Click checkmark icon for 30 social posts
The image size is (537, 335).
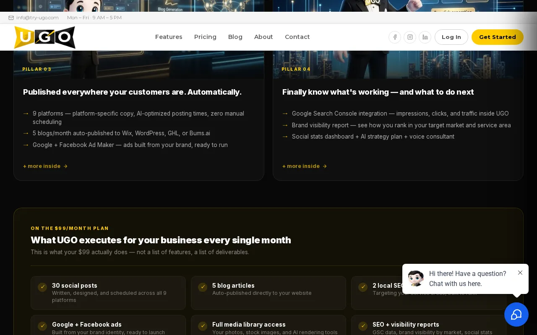click(x=42, y=287)
